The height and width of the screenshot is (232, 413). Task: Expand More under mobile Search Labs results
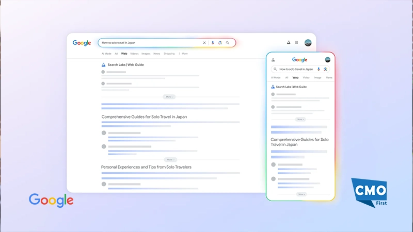tap(300, 120)
